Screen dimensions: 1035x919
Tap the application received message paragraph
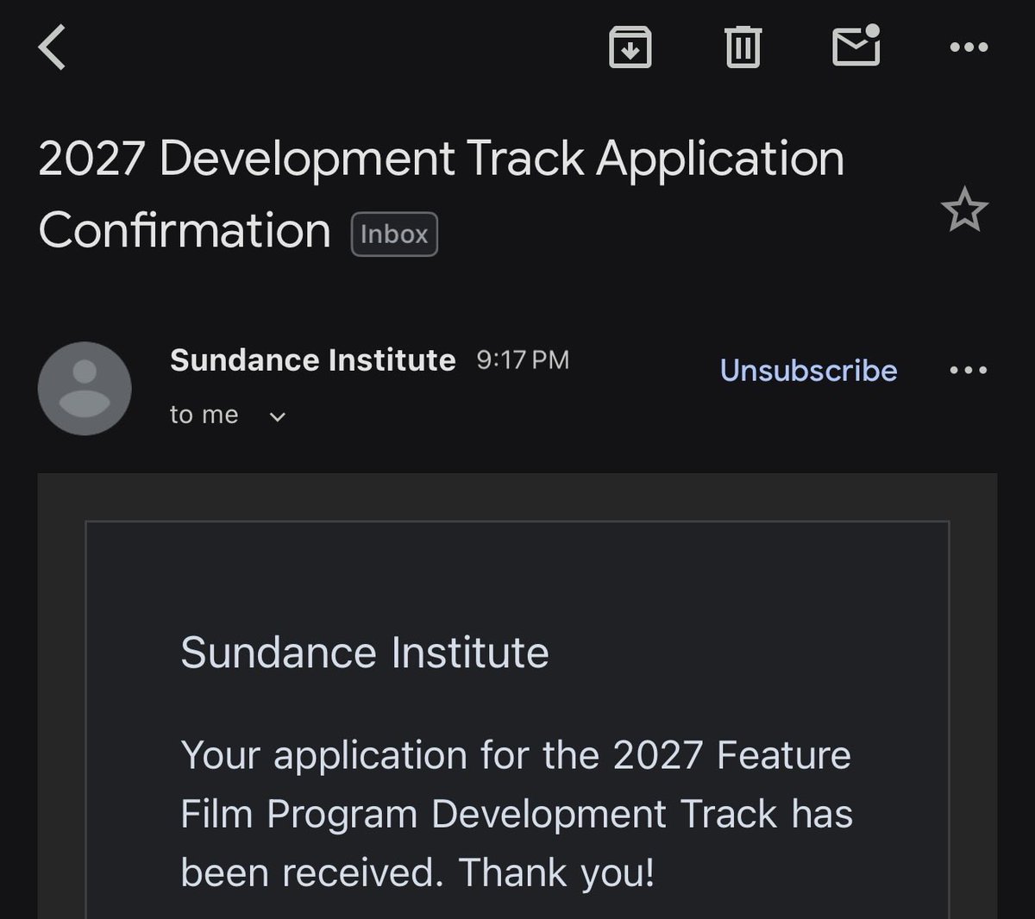[x=517, y=813]
